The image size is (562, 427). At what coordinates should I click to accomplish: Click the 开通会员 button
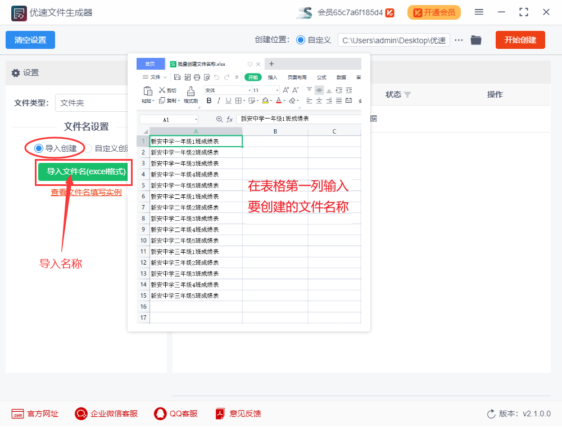[434, 12]
